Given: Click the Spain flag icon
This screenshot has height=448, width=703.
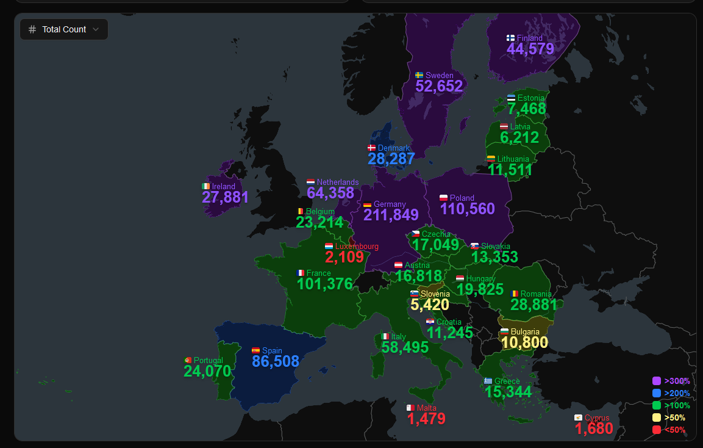Looking at the screenshot, I should click(255, 350).
